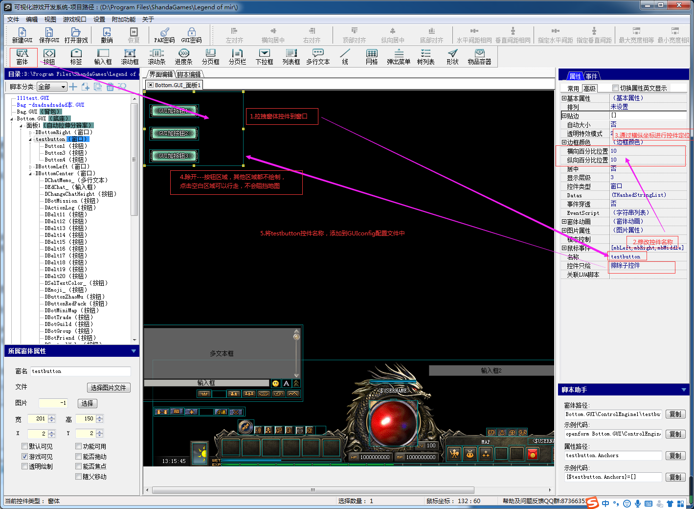Copy 窗体路径 with its 复制 button
Viewport: 694px width, 509px height.
point(675,414)
